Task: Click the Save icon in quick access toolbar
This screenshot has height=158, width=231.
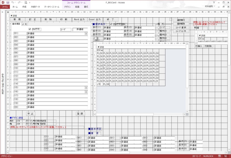Action: [x=8, y=3]
